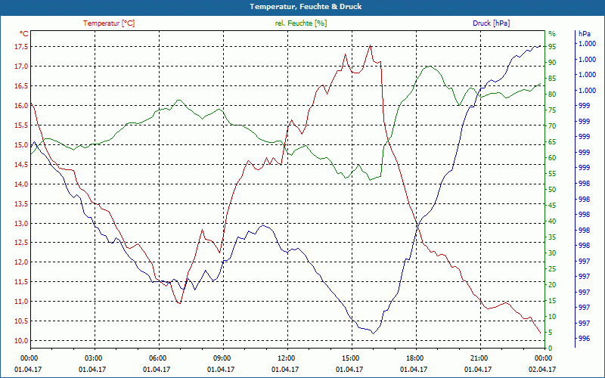
Task: Click the 90 humidity axis value
Action: (552, 63)
